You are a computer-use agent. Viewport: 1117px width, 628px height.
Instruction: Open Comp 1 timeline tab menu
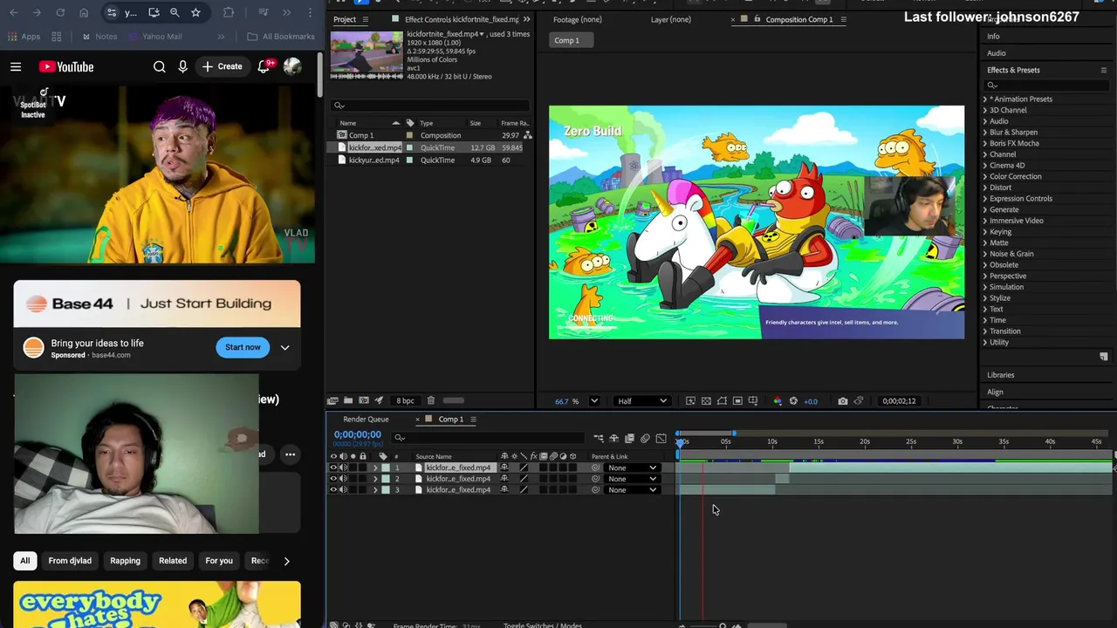coord(473,420)
